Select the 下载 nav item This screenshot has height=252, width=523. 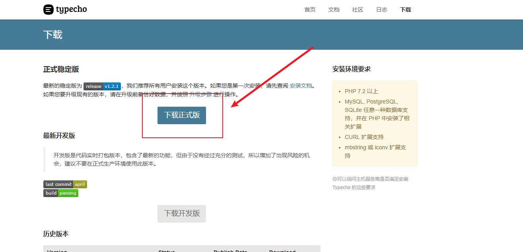[405, 10]
